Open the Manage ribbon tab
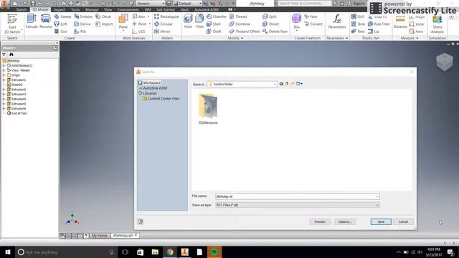Screen dimensions: 459x258 [92, 9]
